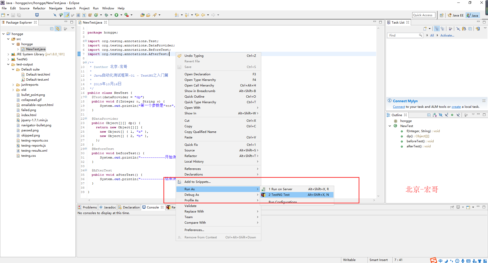Select Debug As in context menu
This screenshot has height=263, width=488.
(x=218, y=195)
